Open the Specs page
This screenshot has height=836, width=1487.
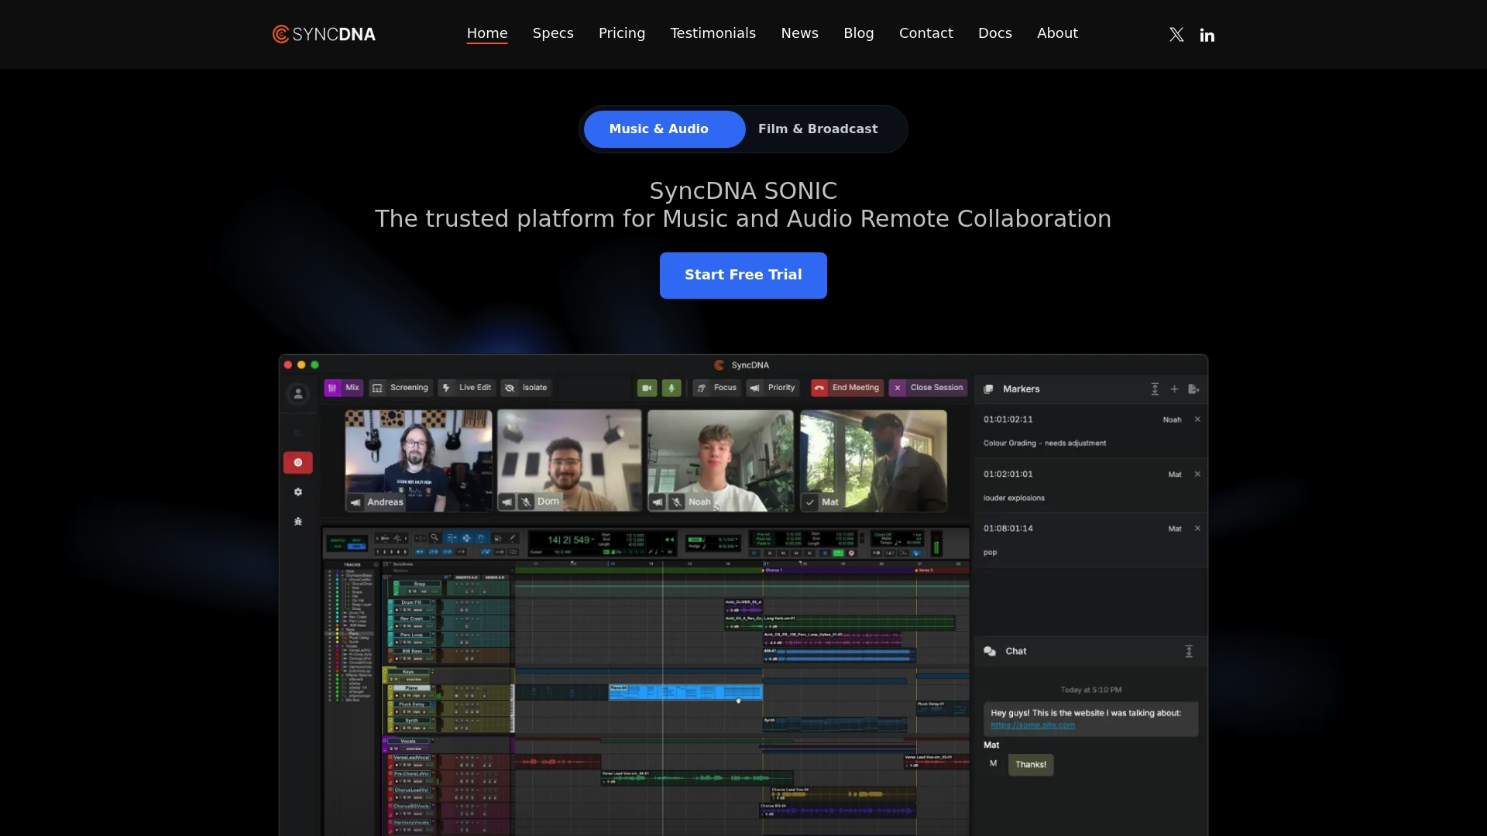[553, 33]
